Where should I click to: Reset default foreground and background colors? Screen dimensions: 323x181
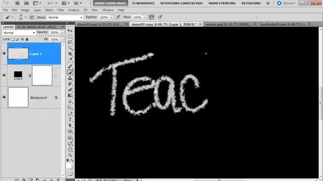pos(68,160)
